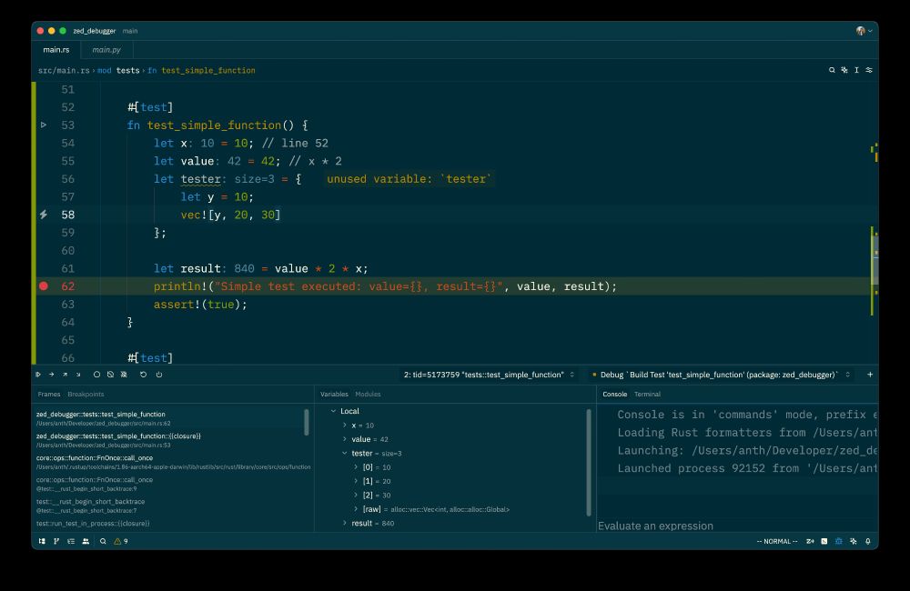Toggle the red breakpoint at line 62
Image resolution: width=910 pixels, height=591 pixels.
[44, 285]
